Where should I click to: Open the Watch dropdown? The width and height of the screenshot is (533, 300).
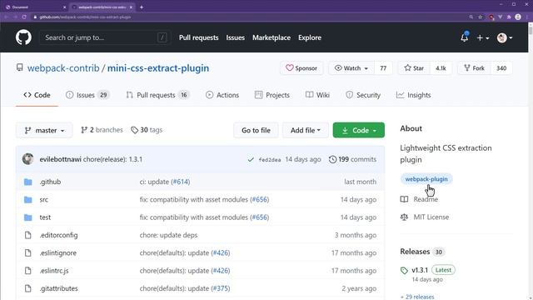pyautogui.click(x=351, y=68)
